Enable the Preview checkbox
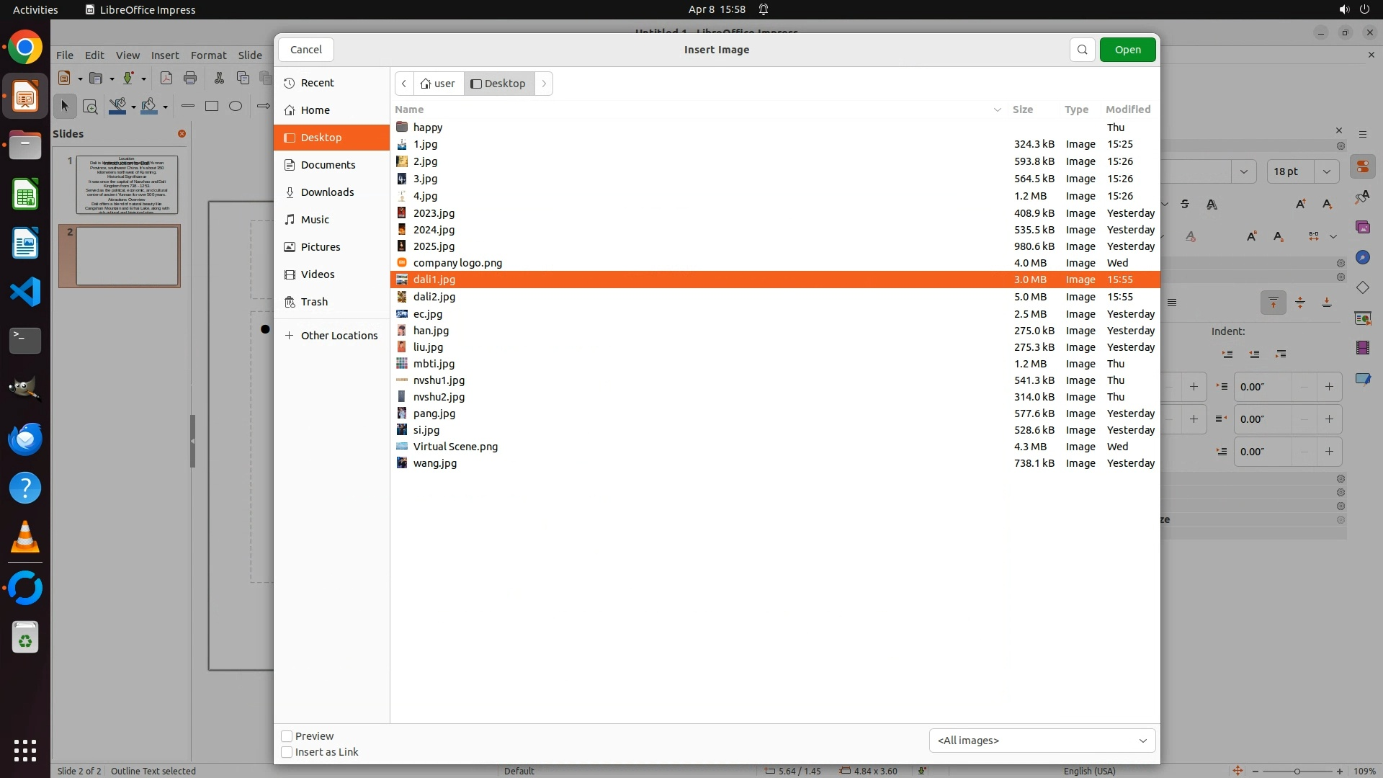The height and width of the screenshot is (778, 1383). (x=287, y=736)
